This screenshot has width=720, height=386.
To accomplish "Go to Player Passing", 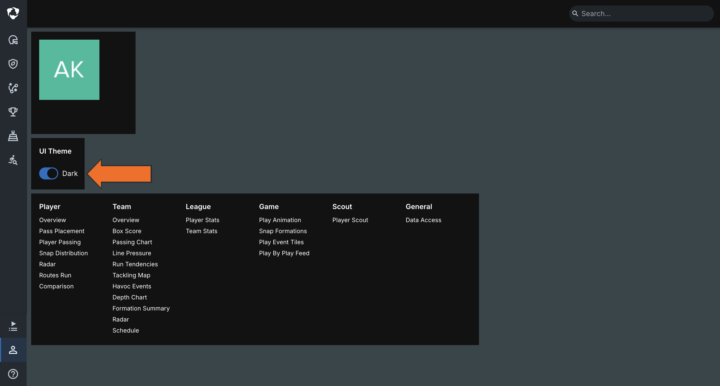I will pos(60,242).
